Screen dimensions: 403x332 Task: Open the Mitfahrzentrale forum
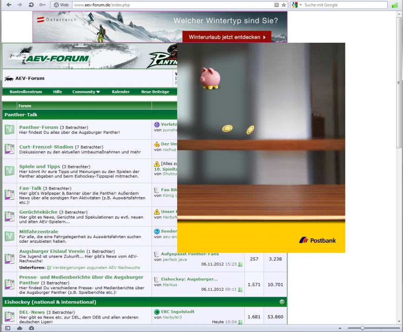click(x=39, y=232)
